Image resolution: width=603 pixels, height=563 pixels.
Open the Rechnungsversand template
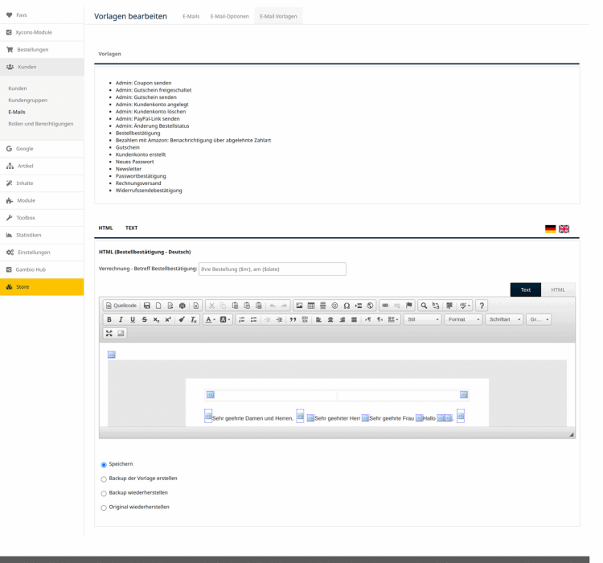tap(138, 183)
